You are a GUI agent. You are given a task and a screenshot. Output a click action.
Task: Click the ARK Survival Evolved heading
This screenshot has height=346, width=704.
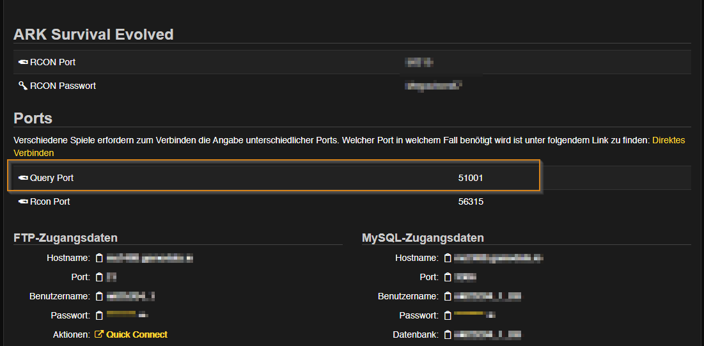coord(93,35)
